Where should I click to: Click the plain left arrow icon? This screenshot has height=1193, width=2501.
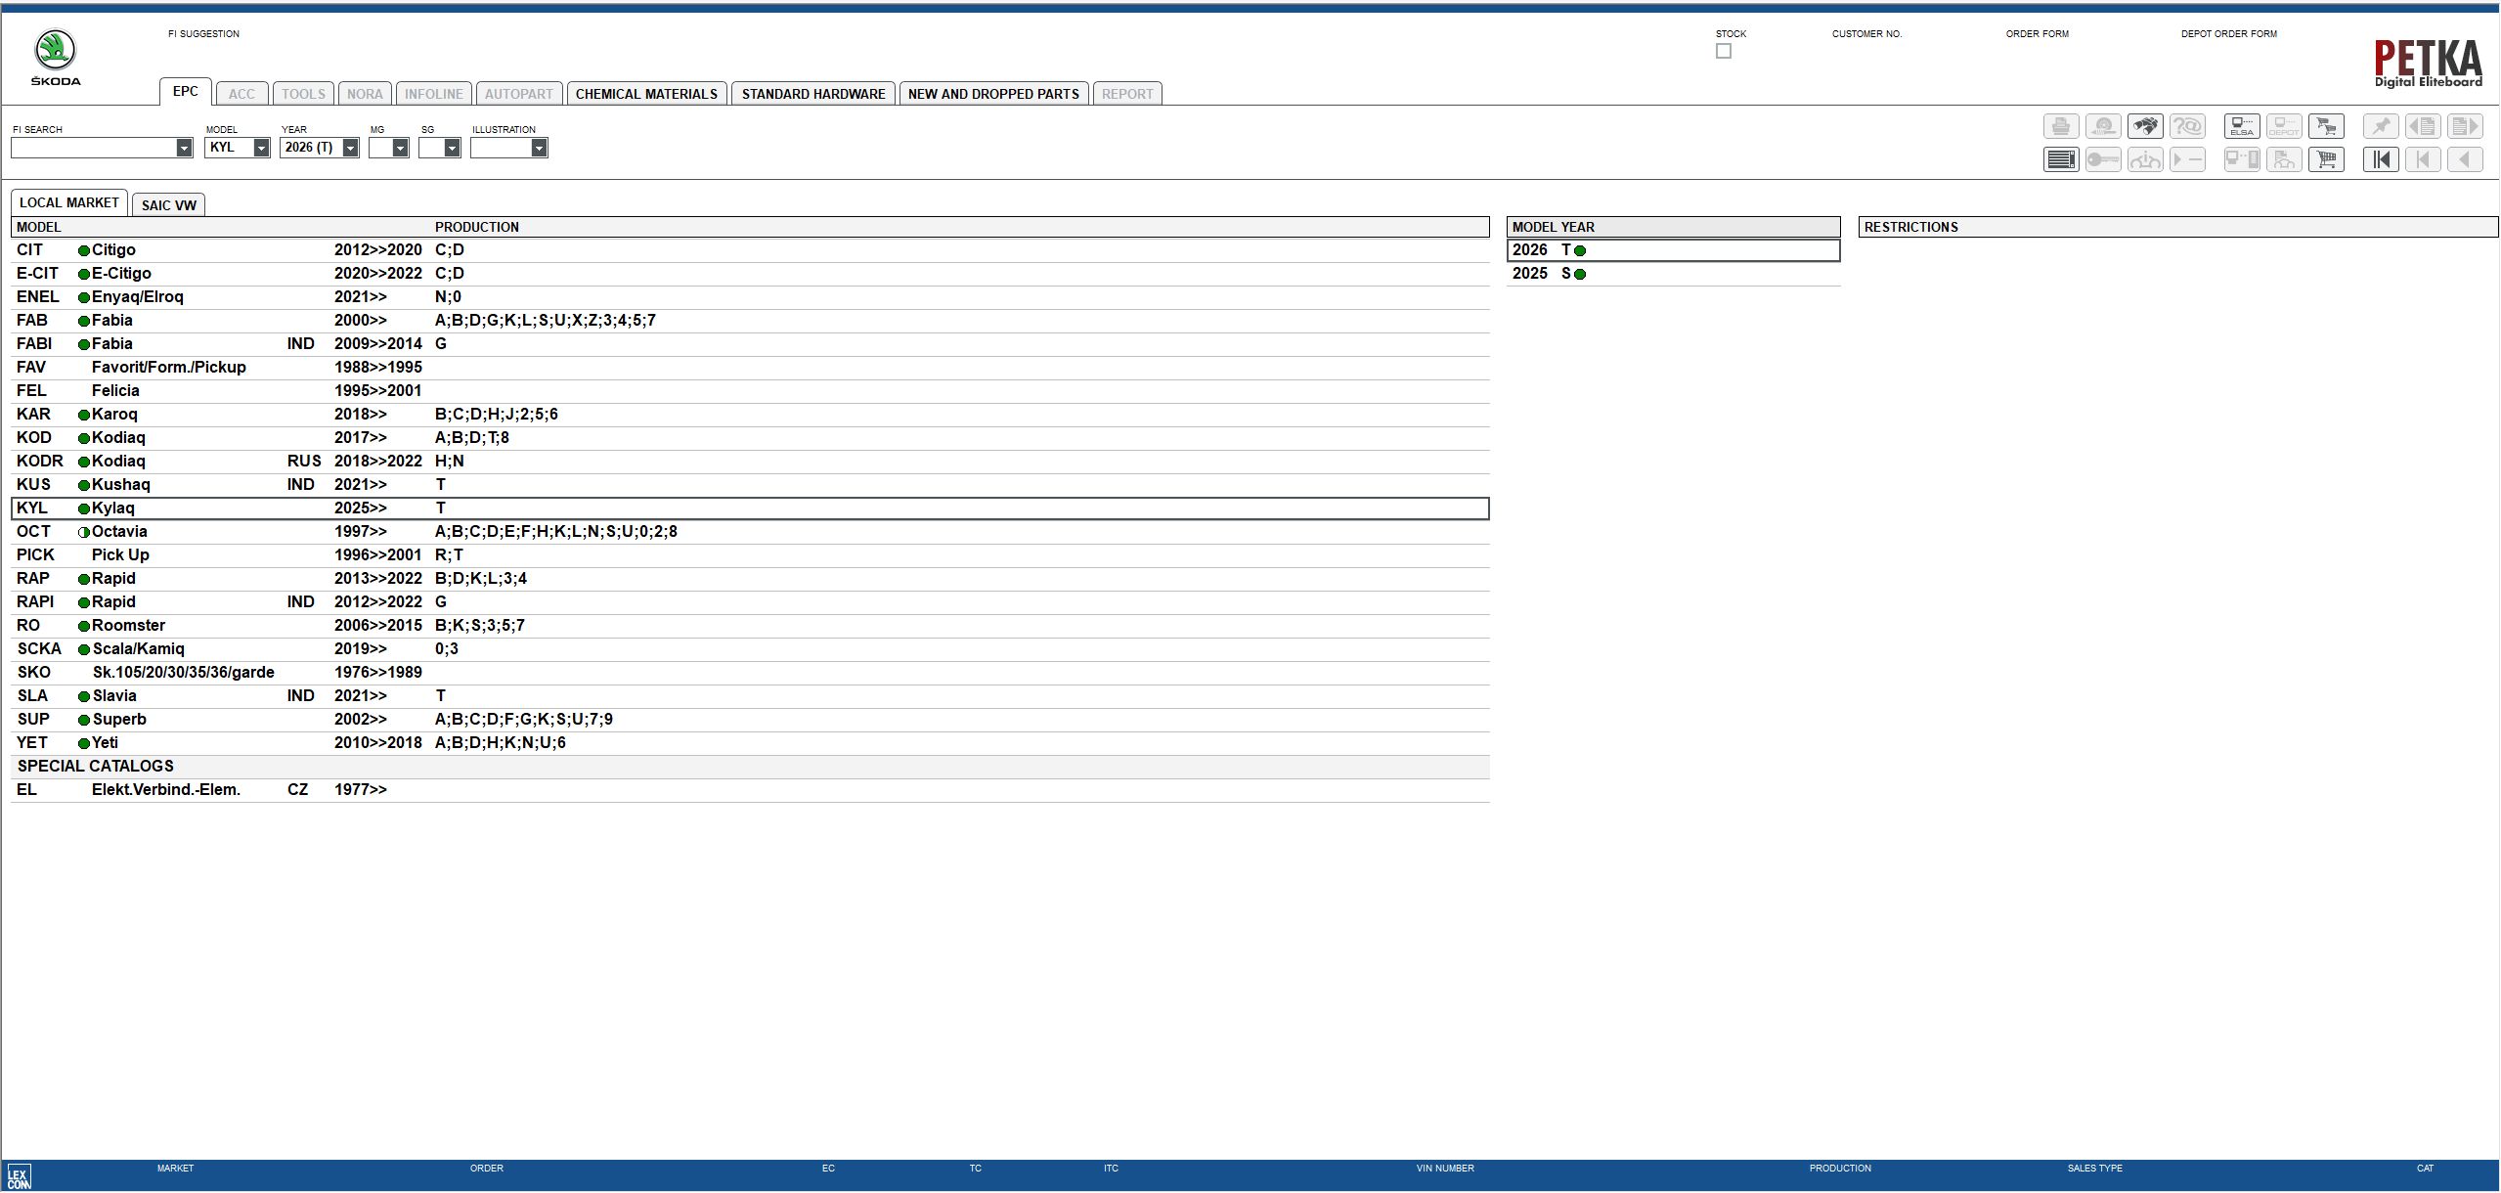(x=2465, y=159)
